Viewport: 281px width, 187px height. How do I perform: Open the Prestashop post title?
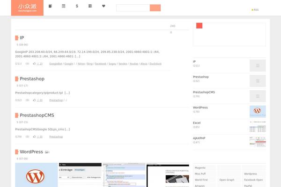(32, 79)
